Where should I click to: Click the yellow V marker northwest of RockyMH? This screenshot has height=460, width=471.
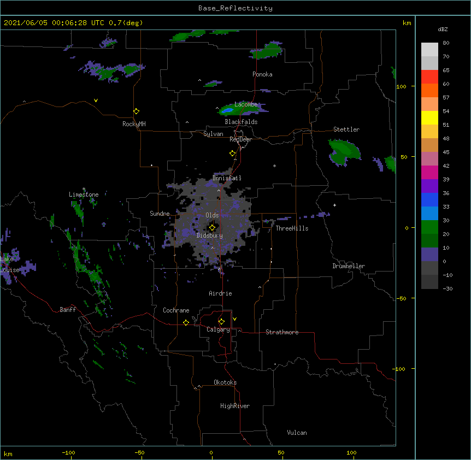96,101
